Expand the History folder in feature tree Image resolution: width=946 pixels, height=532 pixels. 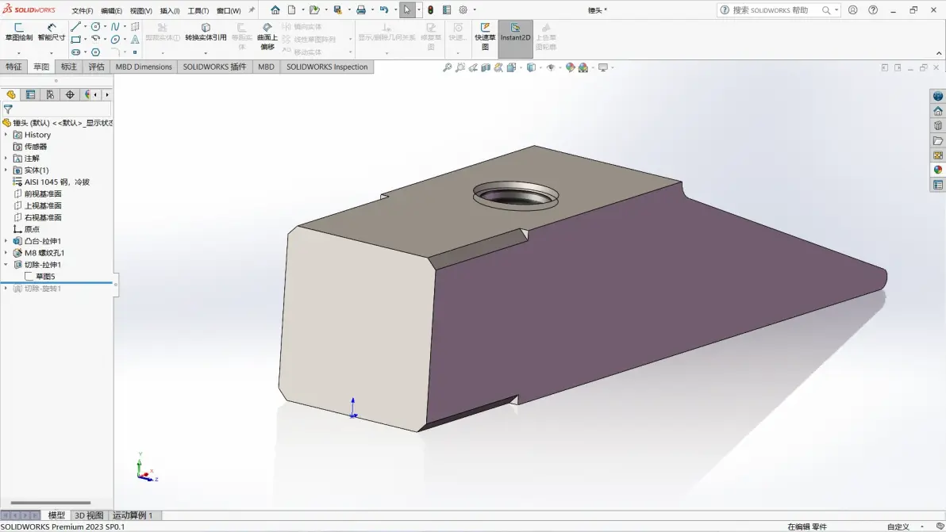click(x=6, y=135)
